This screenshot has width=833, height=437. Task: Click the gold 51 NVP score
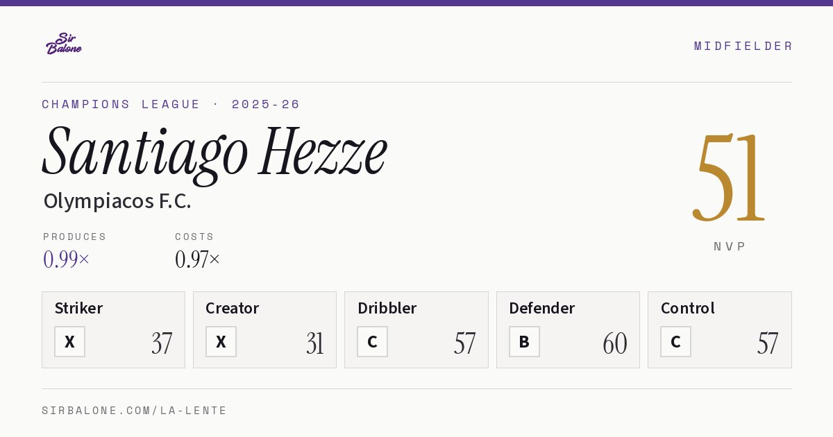729,177
